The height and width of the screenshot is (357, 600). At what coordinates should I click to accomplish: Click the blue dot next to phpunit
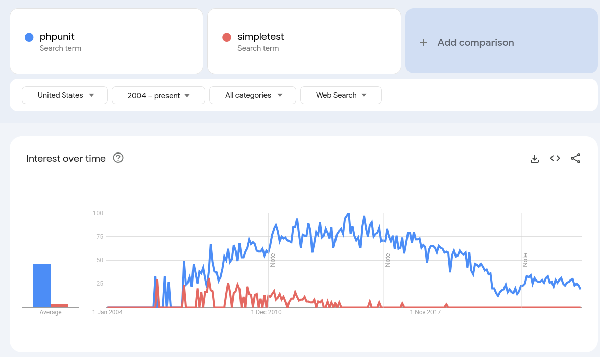click(29, 37)
